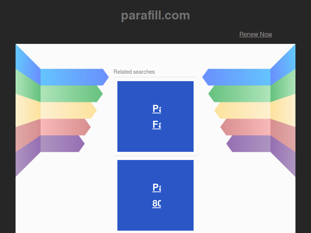The height and width of the screenshot is (233, 311).
Task: Select the left yellow arrow banner
Action: [x=66, y=110]
